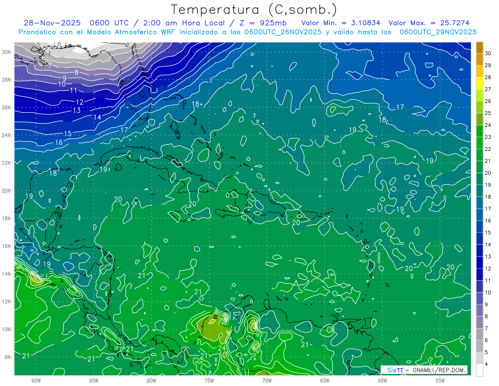This screenshot has width=499, height=386.
Task: Click the 65W longitude axis label
Action: 325,381
